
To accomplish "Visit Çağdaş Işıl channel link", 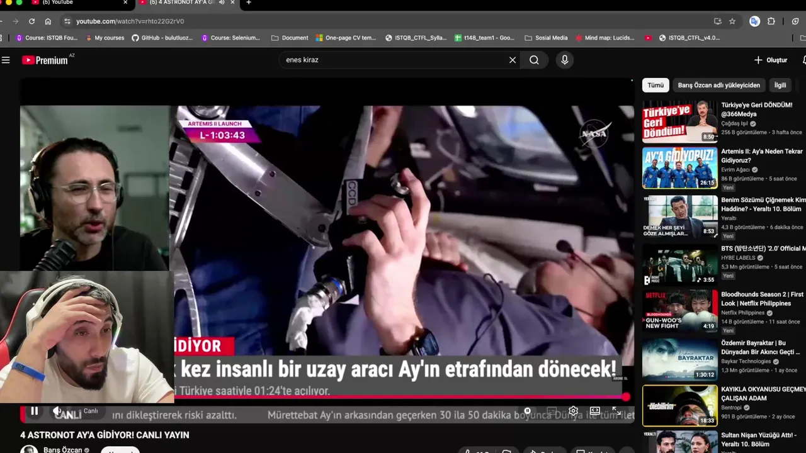I will coord(734,124).
